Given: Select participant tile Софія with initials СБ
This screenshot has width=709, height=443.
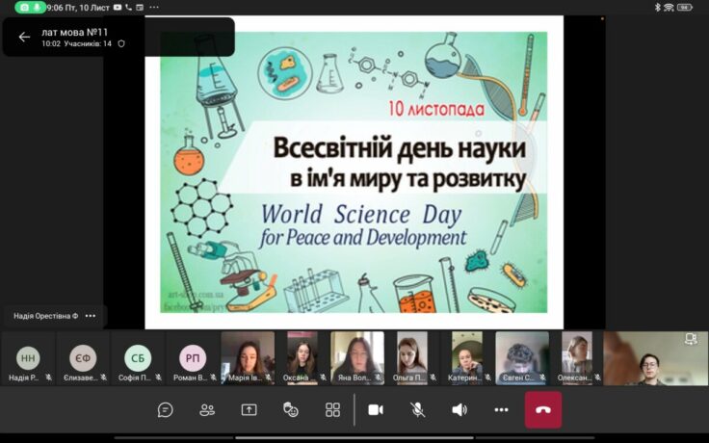Looking at the screenshot, I should coord(138,359).
